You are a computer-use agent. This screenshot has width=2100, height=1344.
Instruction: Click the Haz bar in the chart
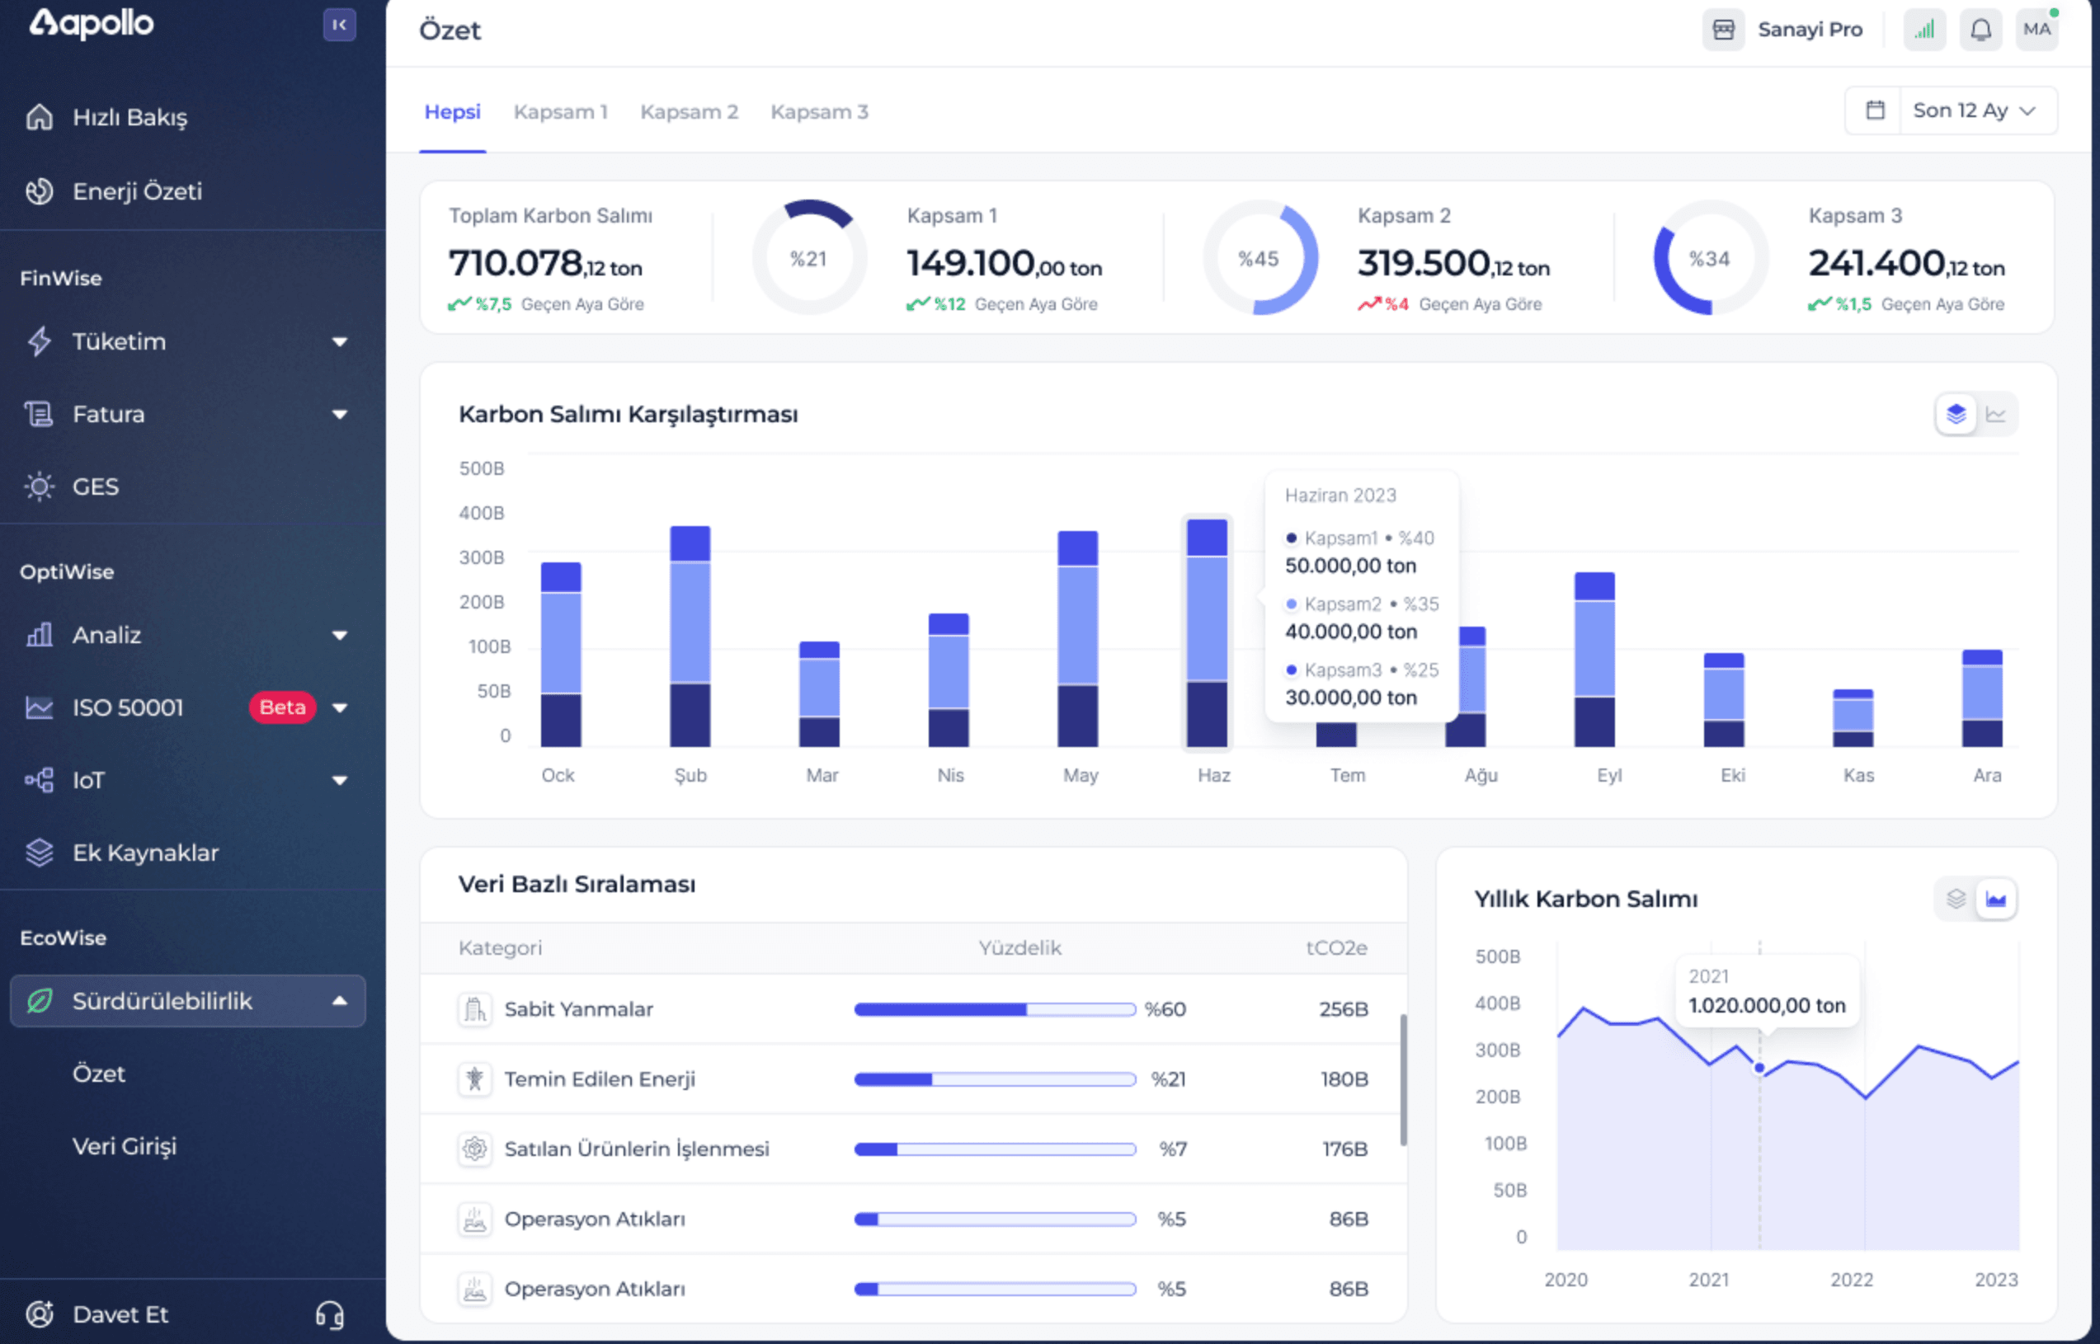1207,632
